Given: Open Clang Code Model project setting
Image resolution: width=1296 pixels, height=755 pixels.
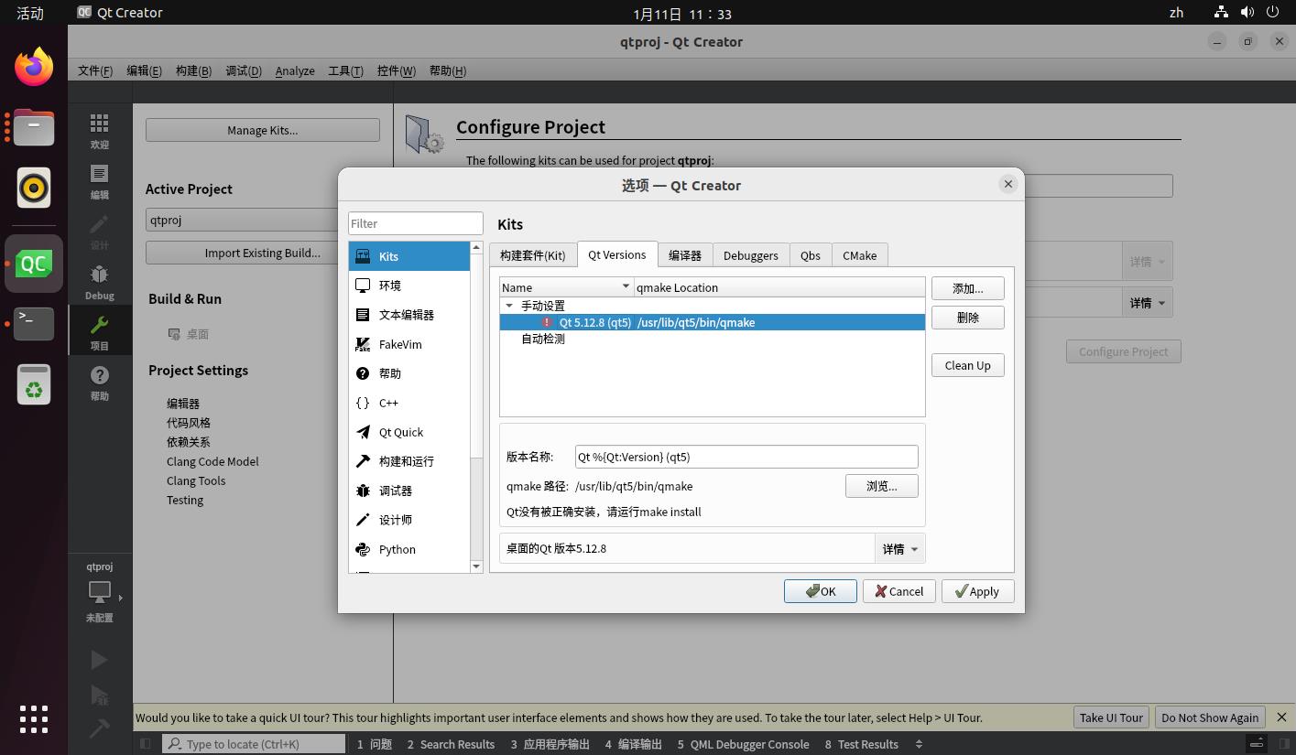Looking at the screenshot, I should tap(212, 461).
